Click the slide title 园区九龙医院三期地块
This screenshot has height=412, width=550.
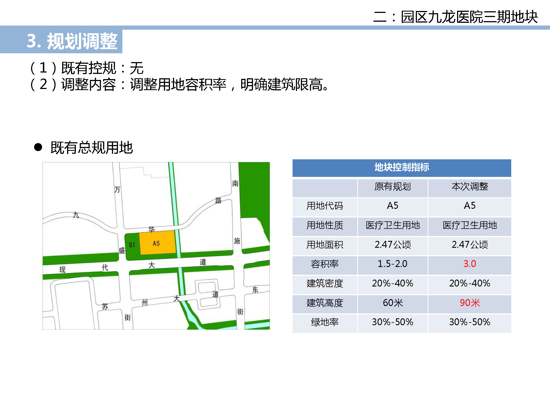tap(455, 17)
